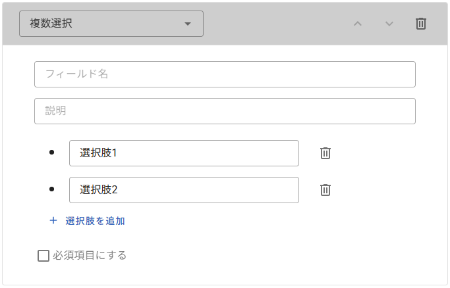
Task: Edit the 選択肢1 text box
Action: click(x=184, y=153)
